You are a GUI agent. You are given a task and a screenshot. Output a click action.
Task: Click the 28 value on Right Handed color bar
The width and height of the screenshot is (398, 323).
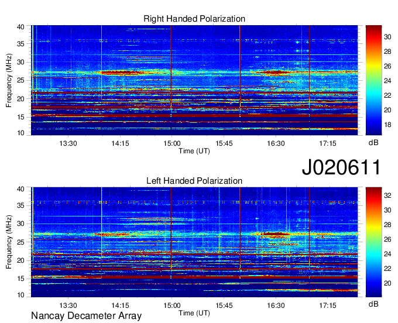tap(387, 51)
